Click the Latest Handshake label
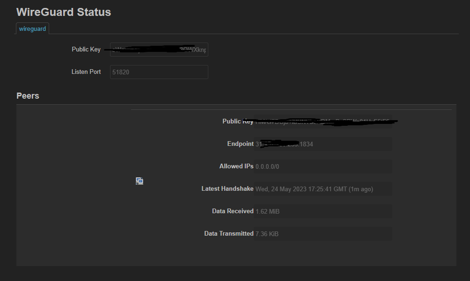The image size is (470, 281). pyautogui.click(x=227, y=188)
